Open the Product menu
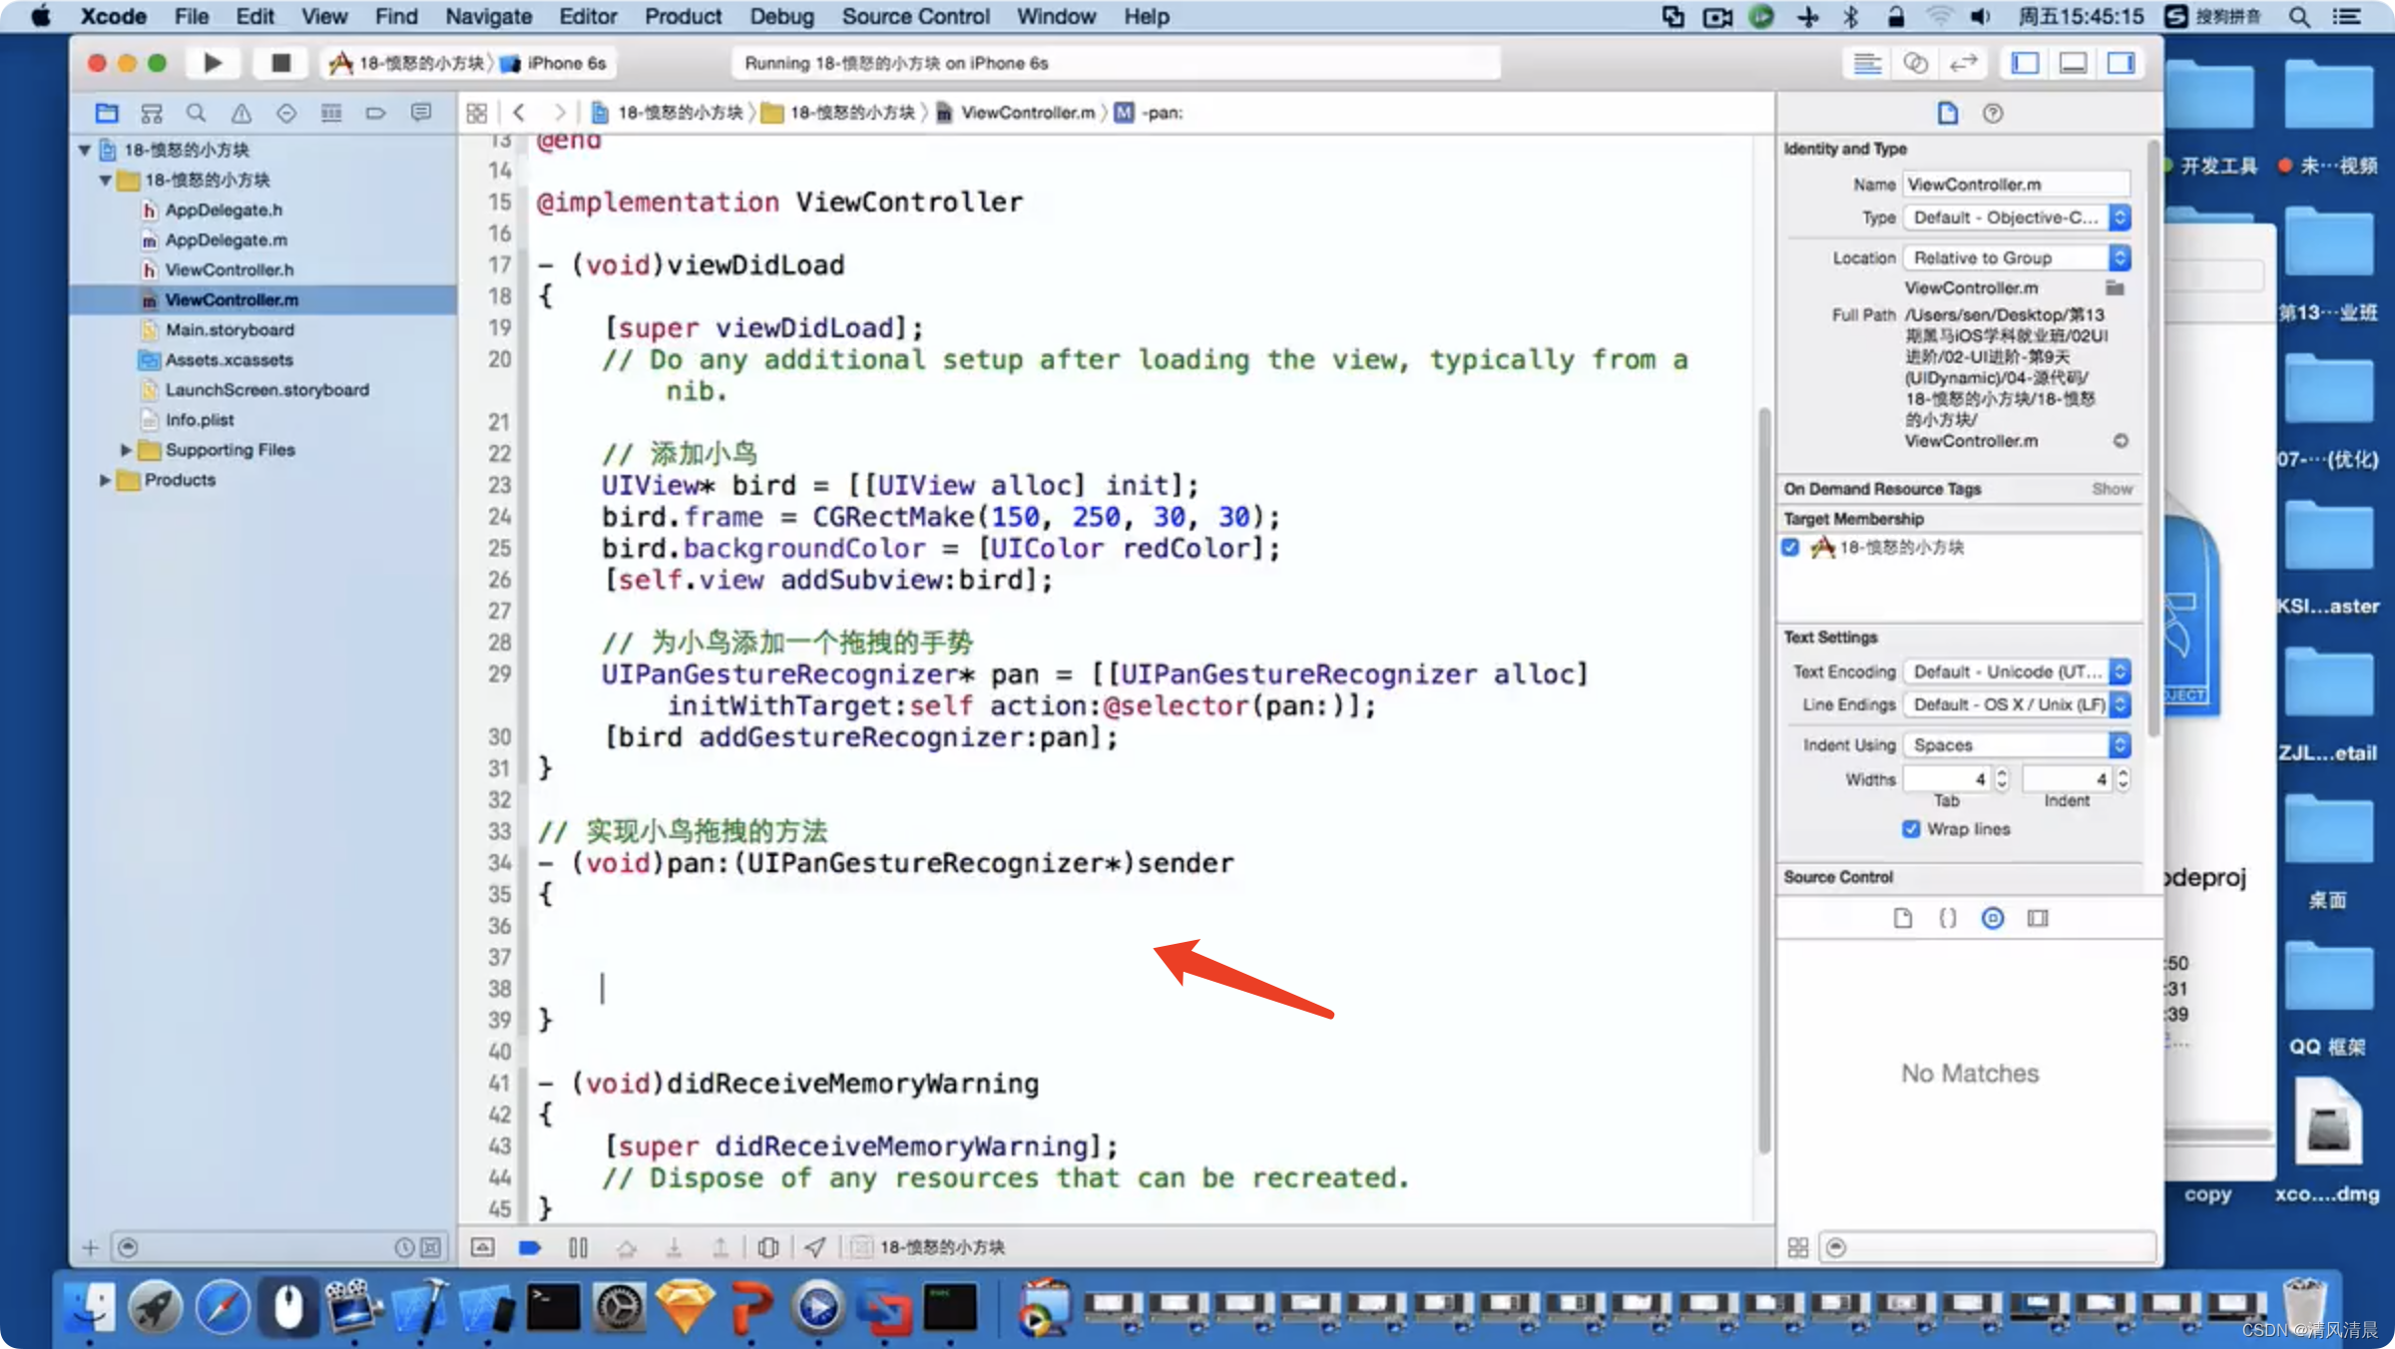This screenshot has width=2395, height=1349. tap(683, 16)
